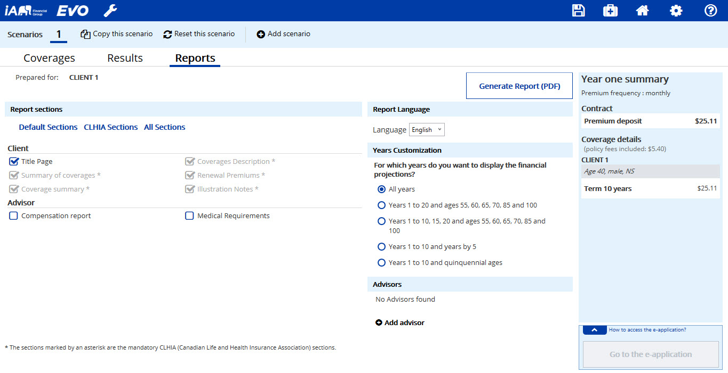This screenshot has height=373, width=728.
Task: Open the report Language dropdown
Action: [426, 129]
